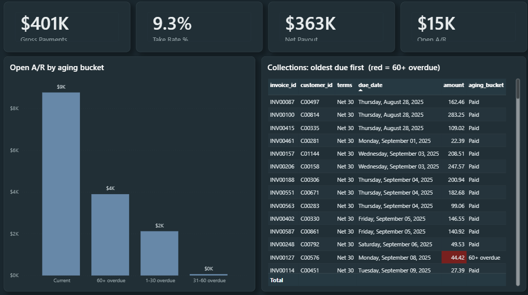The height and width of the screenshot is (295, 528).
Task: Click the 'Open A/R by aging bucket' title
Action: pyautogui.click(x=57, y=68)
